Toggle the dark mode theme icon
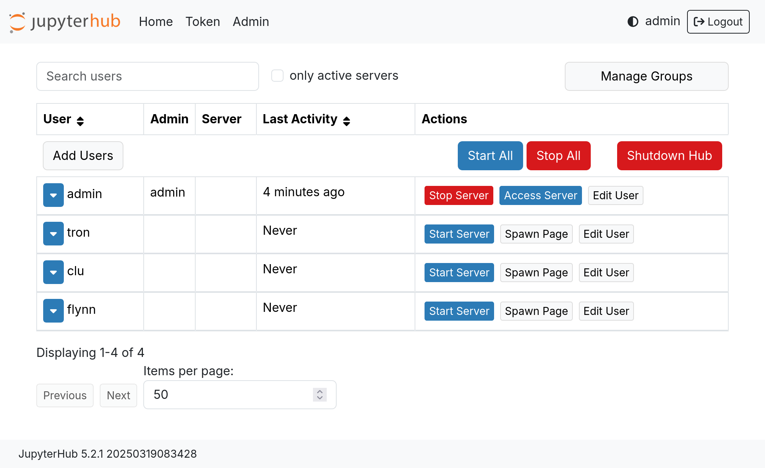 633,22
